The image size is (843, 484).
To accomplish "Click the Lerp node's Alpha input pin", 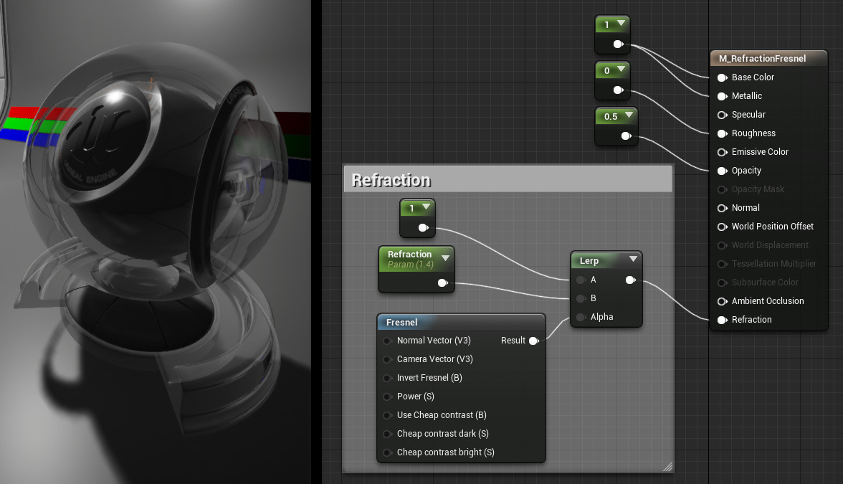I will point(581,317).
